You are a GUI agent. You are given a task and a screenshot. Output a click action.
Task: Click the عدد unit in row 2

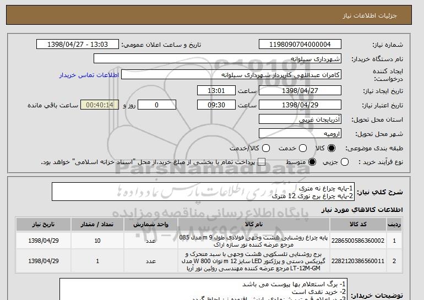pyautogui.click(x=151, y=261)
